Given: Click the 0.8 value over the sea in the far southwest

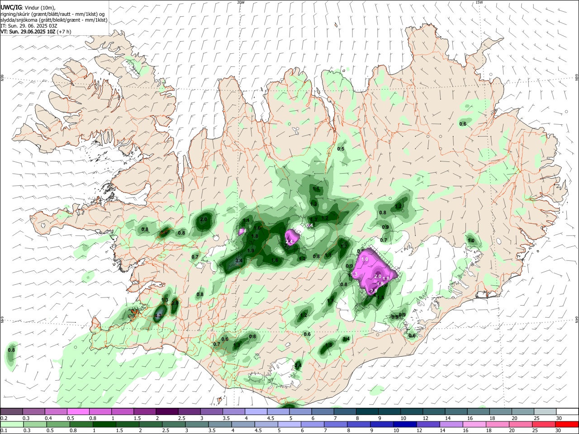Looking at the screenshot, I should [x=11, y=350].
